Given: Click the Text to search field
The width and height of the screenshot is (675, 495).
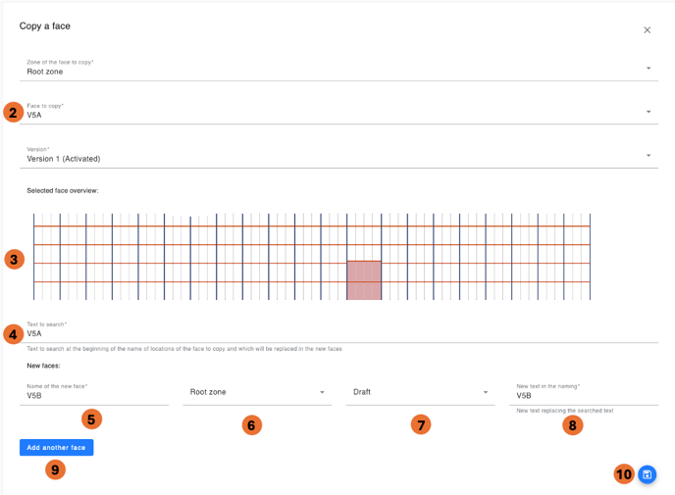Looking at the screenshot, I should click(x=341, y=333).
